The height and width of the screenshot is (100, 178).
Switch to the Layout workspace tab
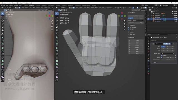(26, 6)
